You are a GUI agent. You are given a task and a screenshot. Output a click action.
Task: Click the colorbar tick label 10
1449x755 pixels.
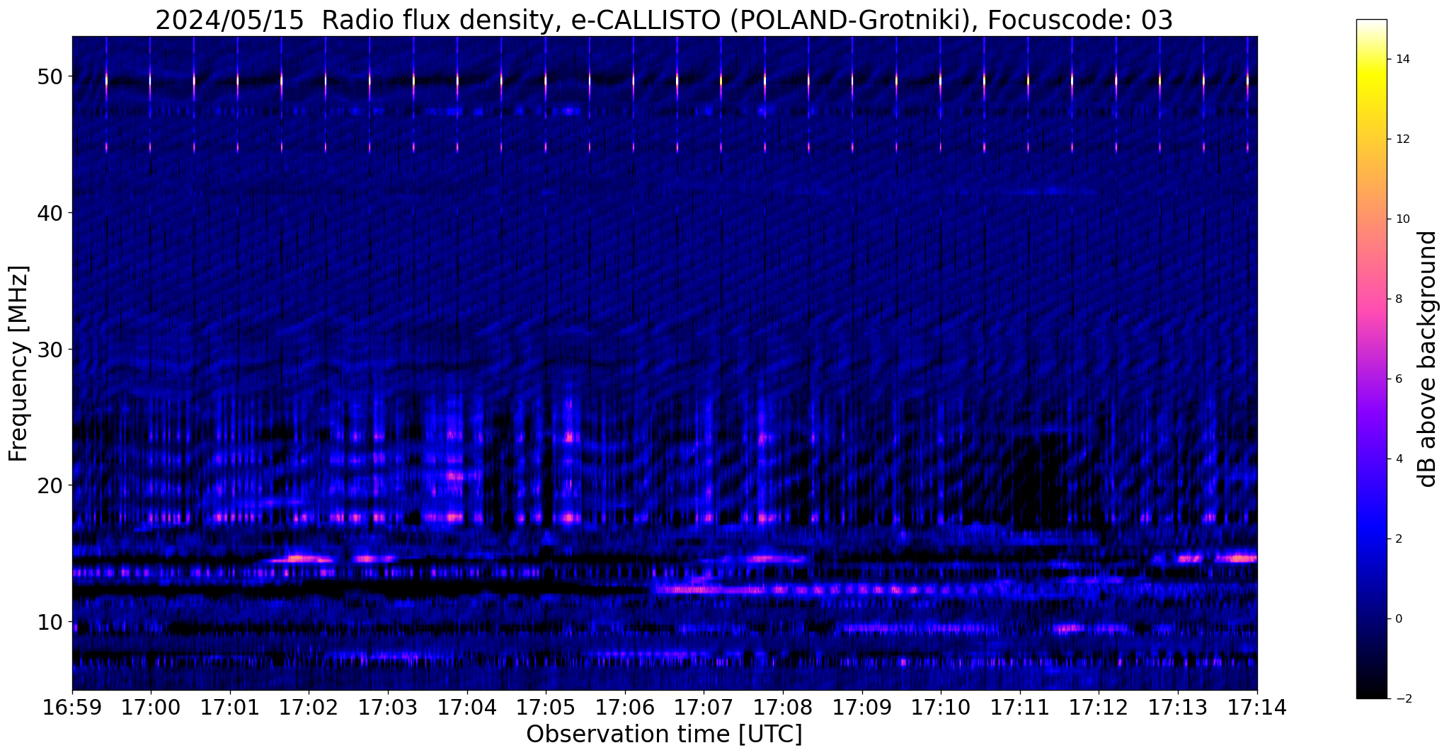[x=1402, y=219]
